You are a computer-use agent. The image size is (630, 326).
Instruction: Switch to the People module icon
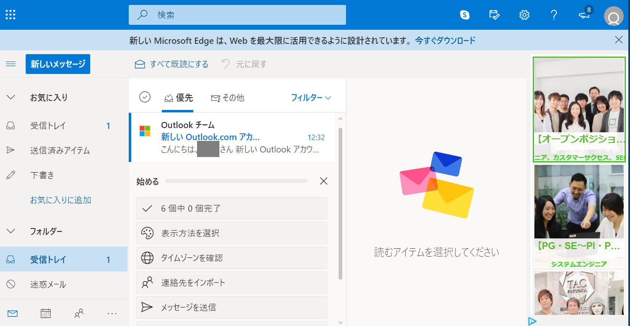point(79,314)
